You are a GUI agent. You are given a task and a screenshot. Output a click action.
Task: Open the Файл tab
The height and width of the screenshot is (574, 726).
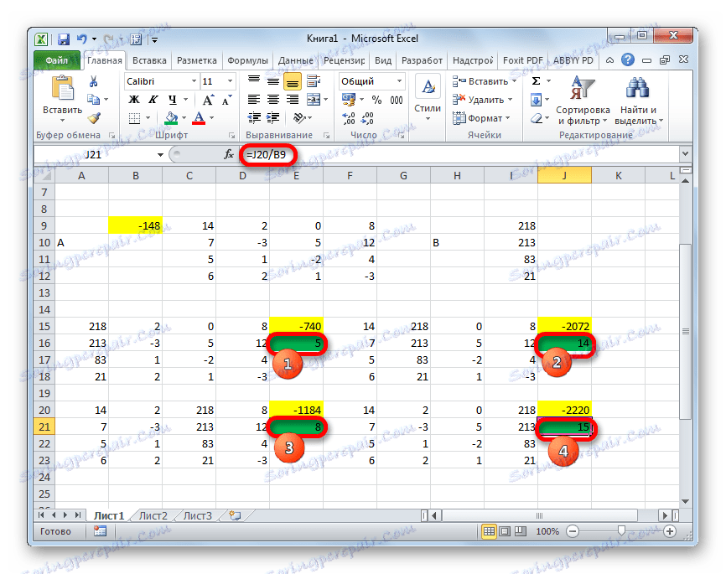pos(56,60)
